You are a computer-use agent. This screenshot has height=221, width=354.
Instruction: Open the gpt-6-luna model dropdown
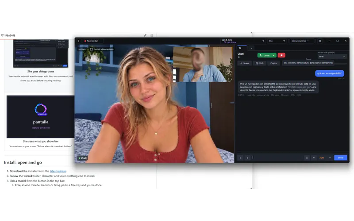click(x=243, y=41)
